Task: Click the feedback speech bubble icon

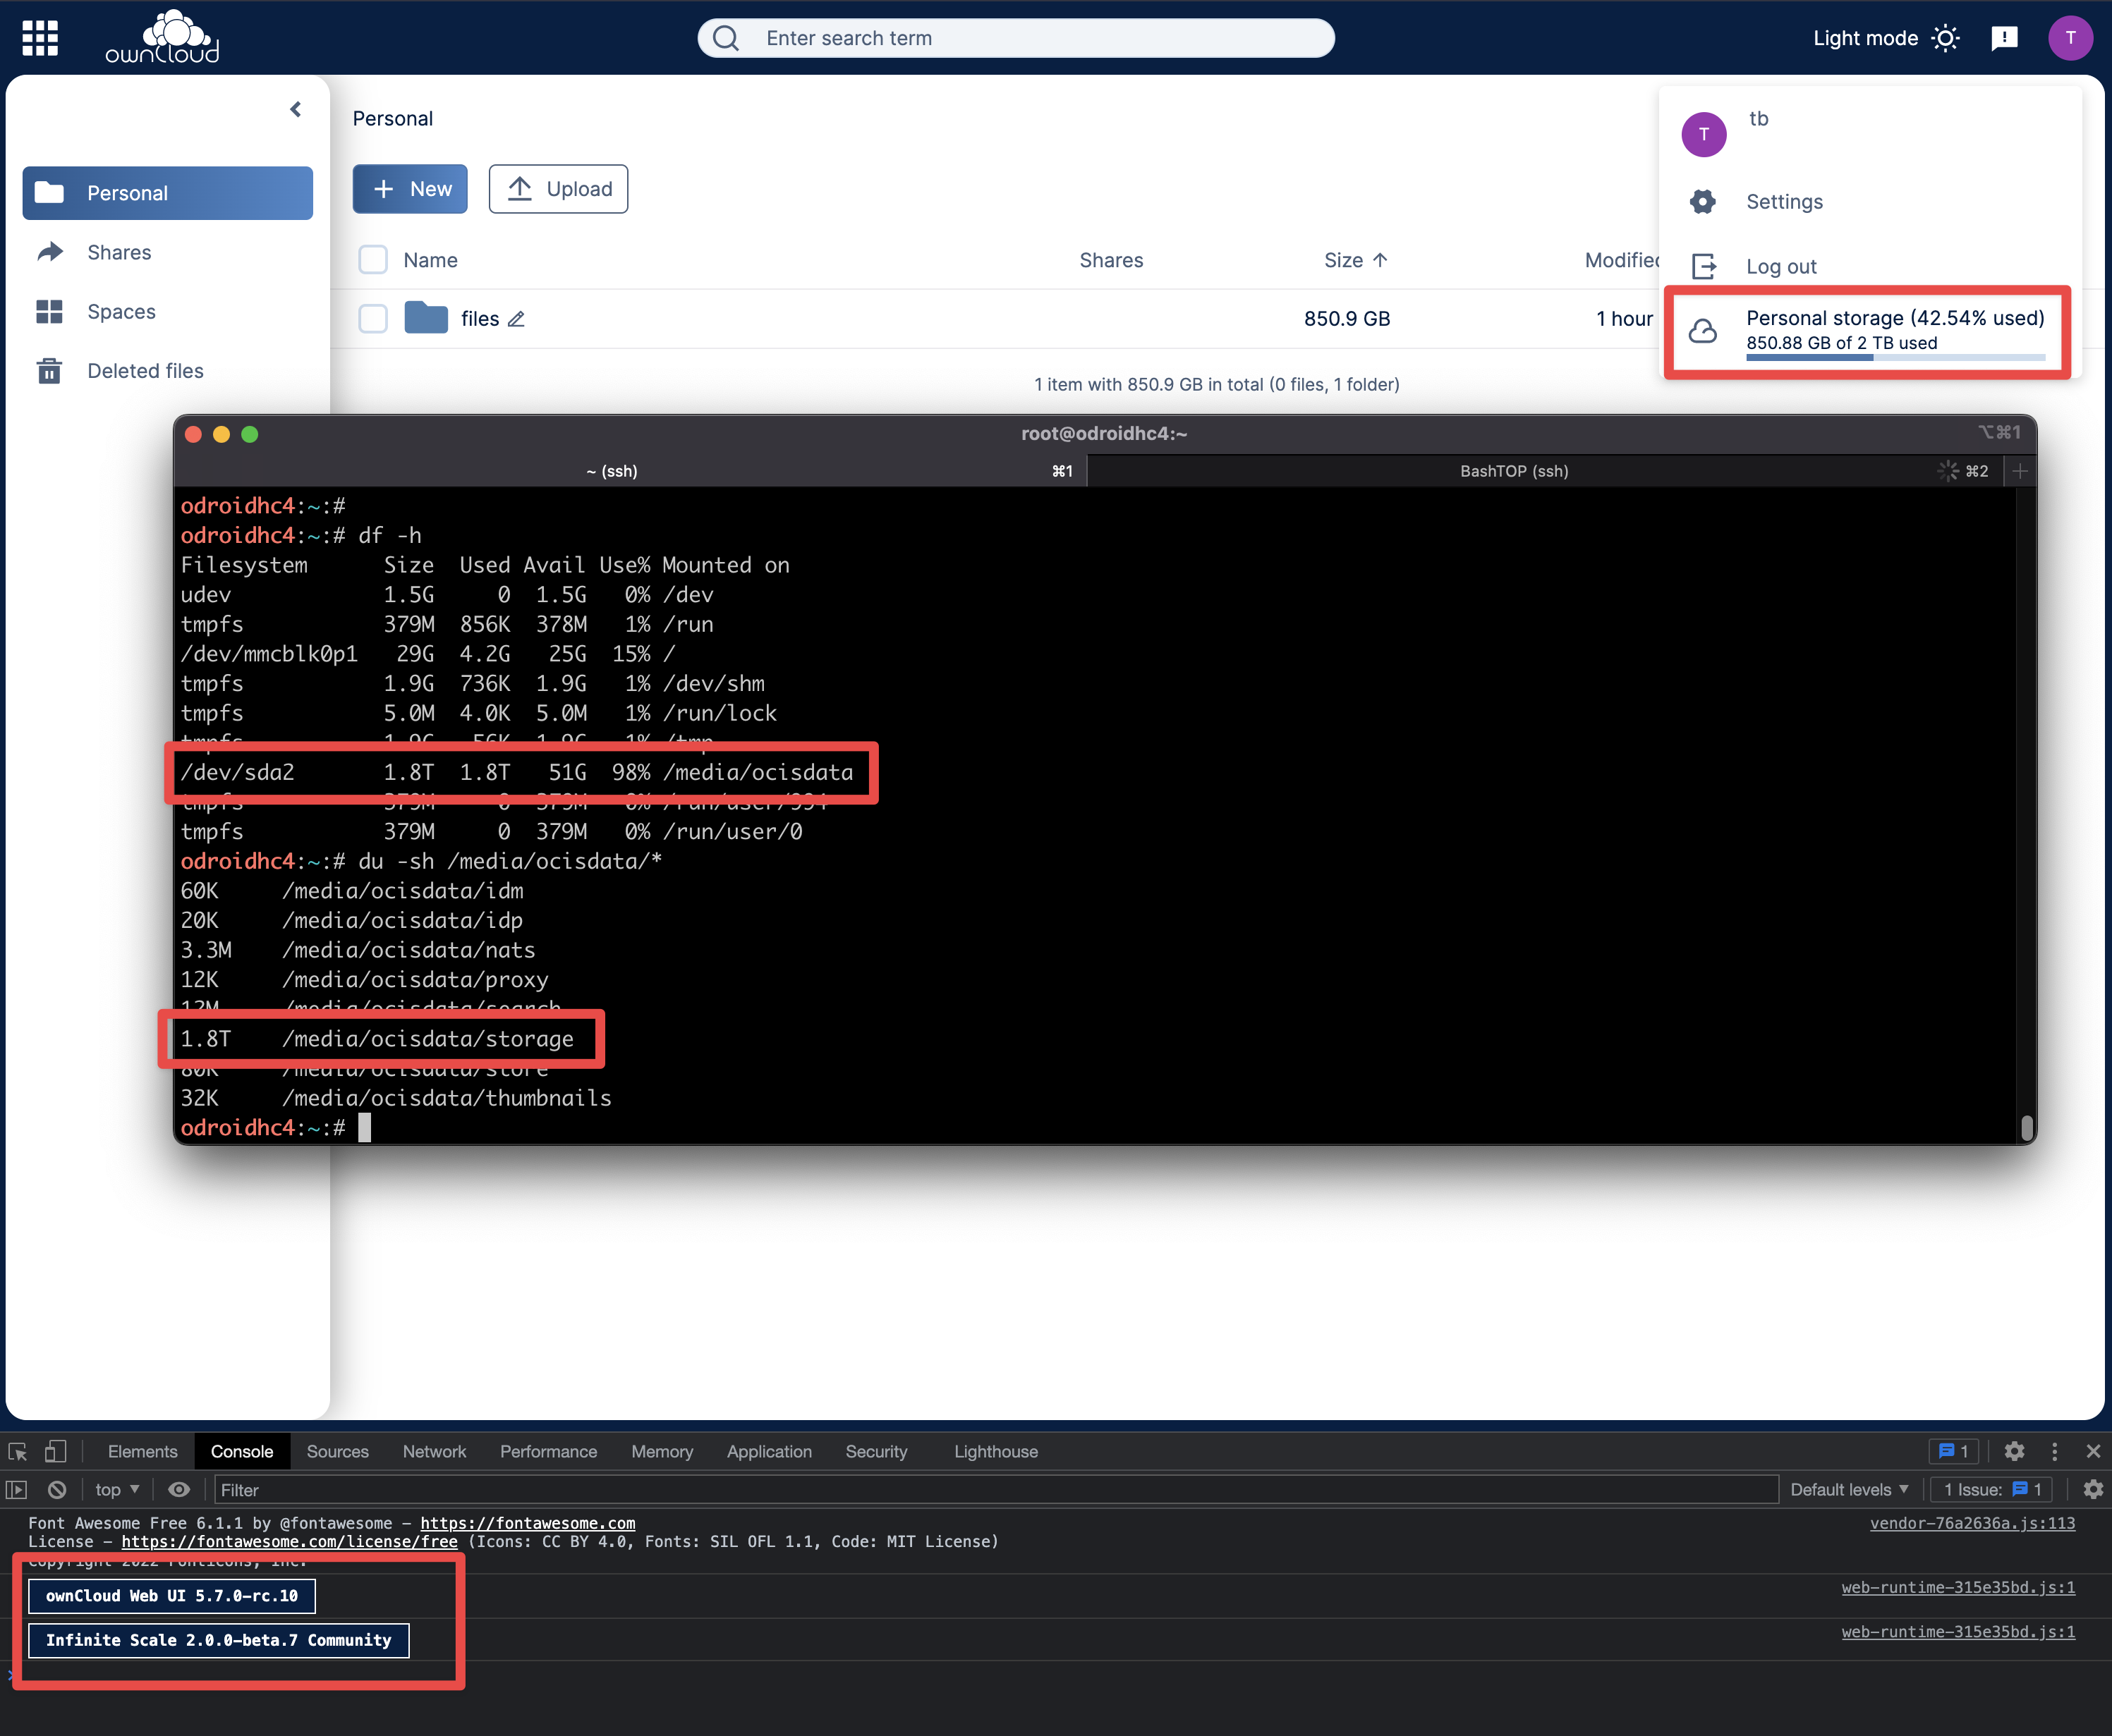Action: [2004, 38]
